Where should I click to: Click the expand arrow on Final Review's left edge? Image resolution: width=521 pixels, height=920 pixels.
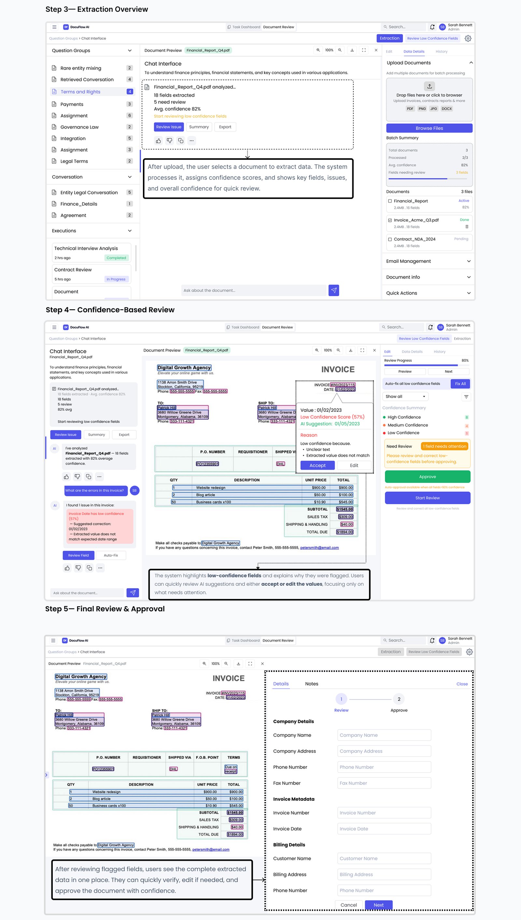pos(46,775)
